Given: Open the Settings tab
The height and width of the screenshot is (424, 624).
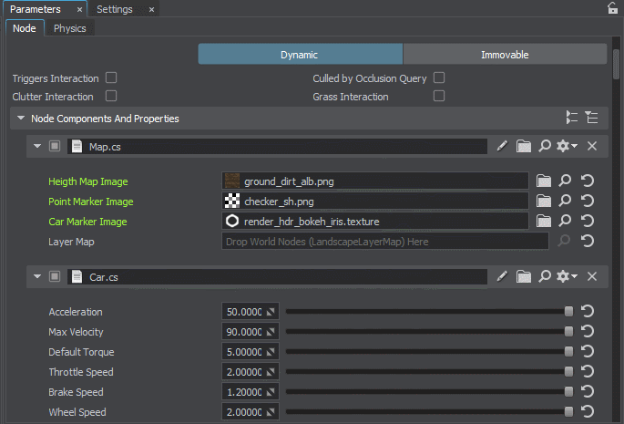Looking at the screenshot, I should click(115, 9).
